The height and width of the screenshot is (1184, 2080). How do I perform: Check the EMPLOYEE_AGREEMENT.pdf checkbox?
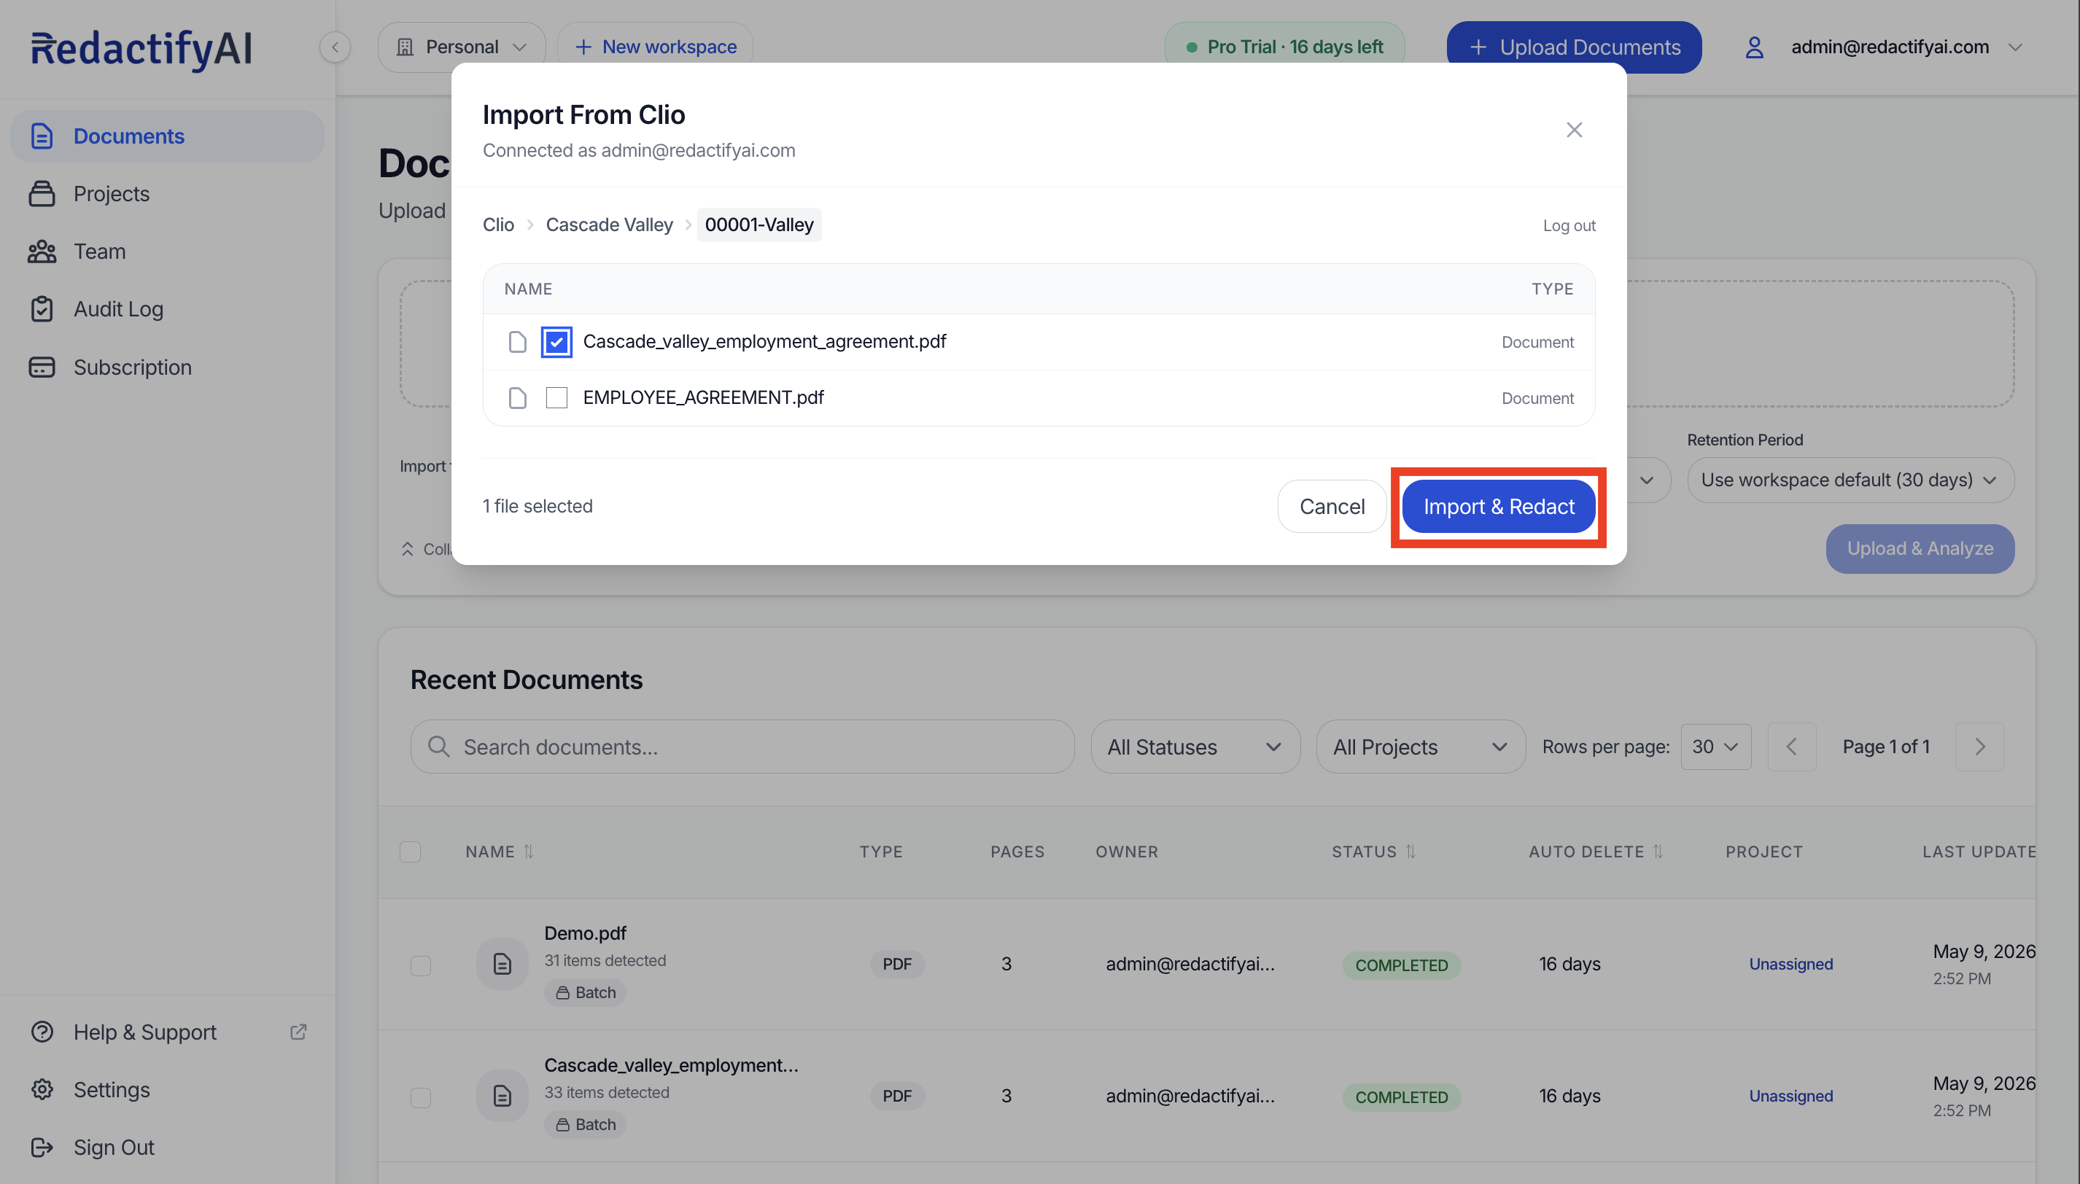click(556, 397)
